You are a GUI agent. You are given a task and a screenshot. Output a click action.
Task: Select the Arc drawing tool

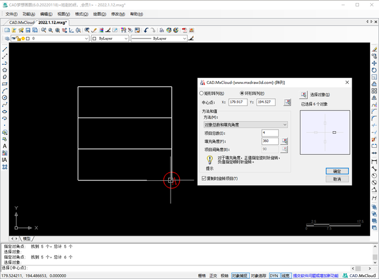tap(5, 91)
